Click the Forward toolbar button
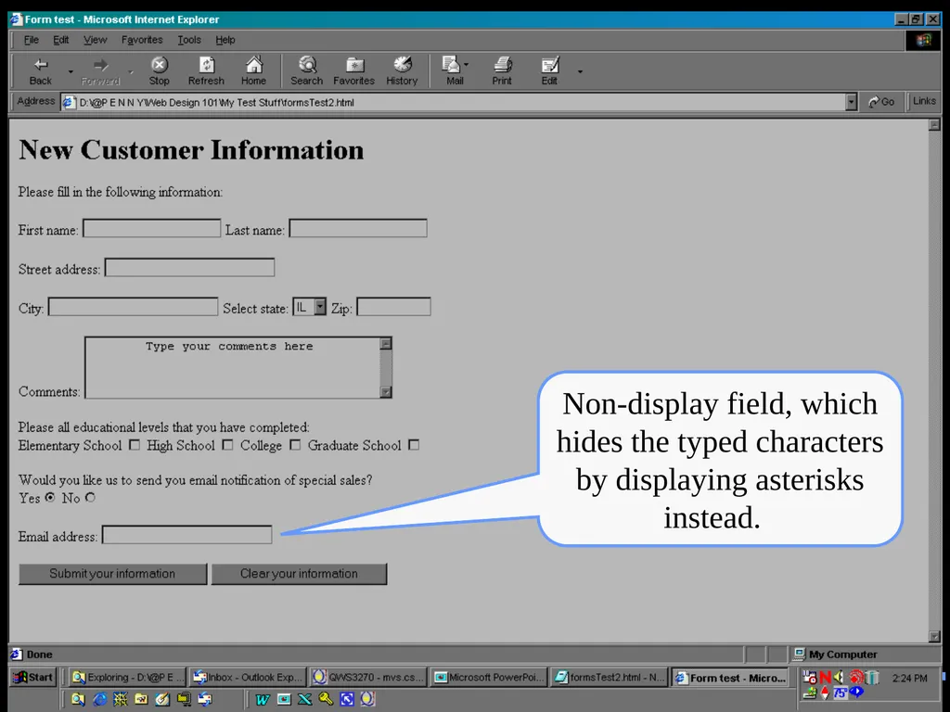The image size is (950, 712). tap(100, 70)
